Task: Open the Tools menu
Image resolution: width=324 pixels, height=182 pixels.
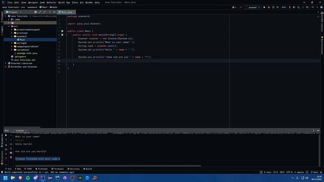Action: 75,3
